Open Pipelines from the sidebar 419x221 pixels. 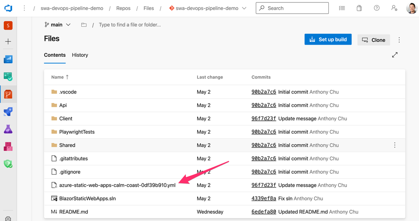point(8,112)
